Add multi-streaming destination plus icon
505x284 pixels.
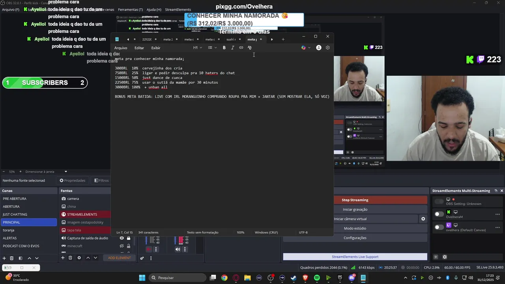click(x=436, y=257)
